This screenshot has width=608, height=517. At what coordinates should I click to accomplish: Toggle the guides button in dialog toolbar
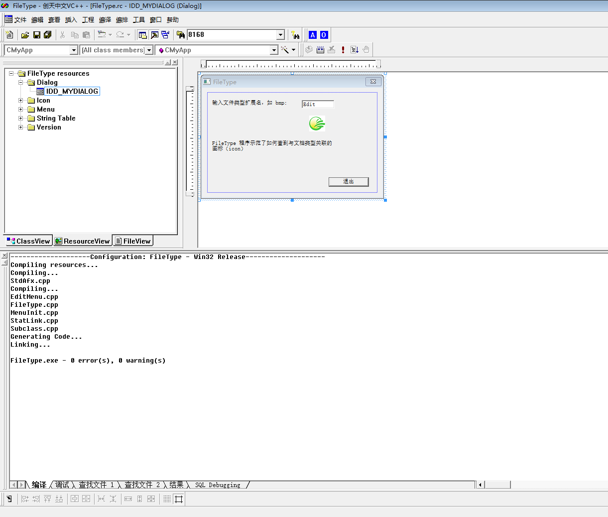(x=179, y=499)
